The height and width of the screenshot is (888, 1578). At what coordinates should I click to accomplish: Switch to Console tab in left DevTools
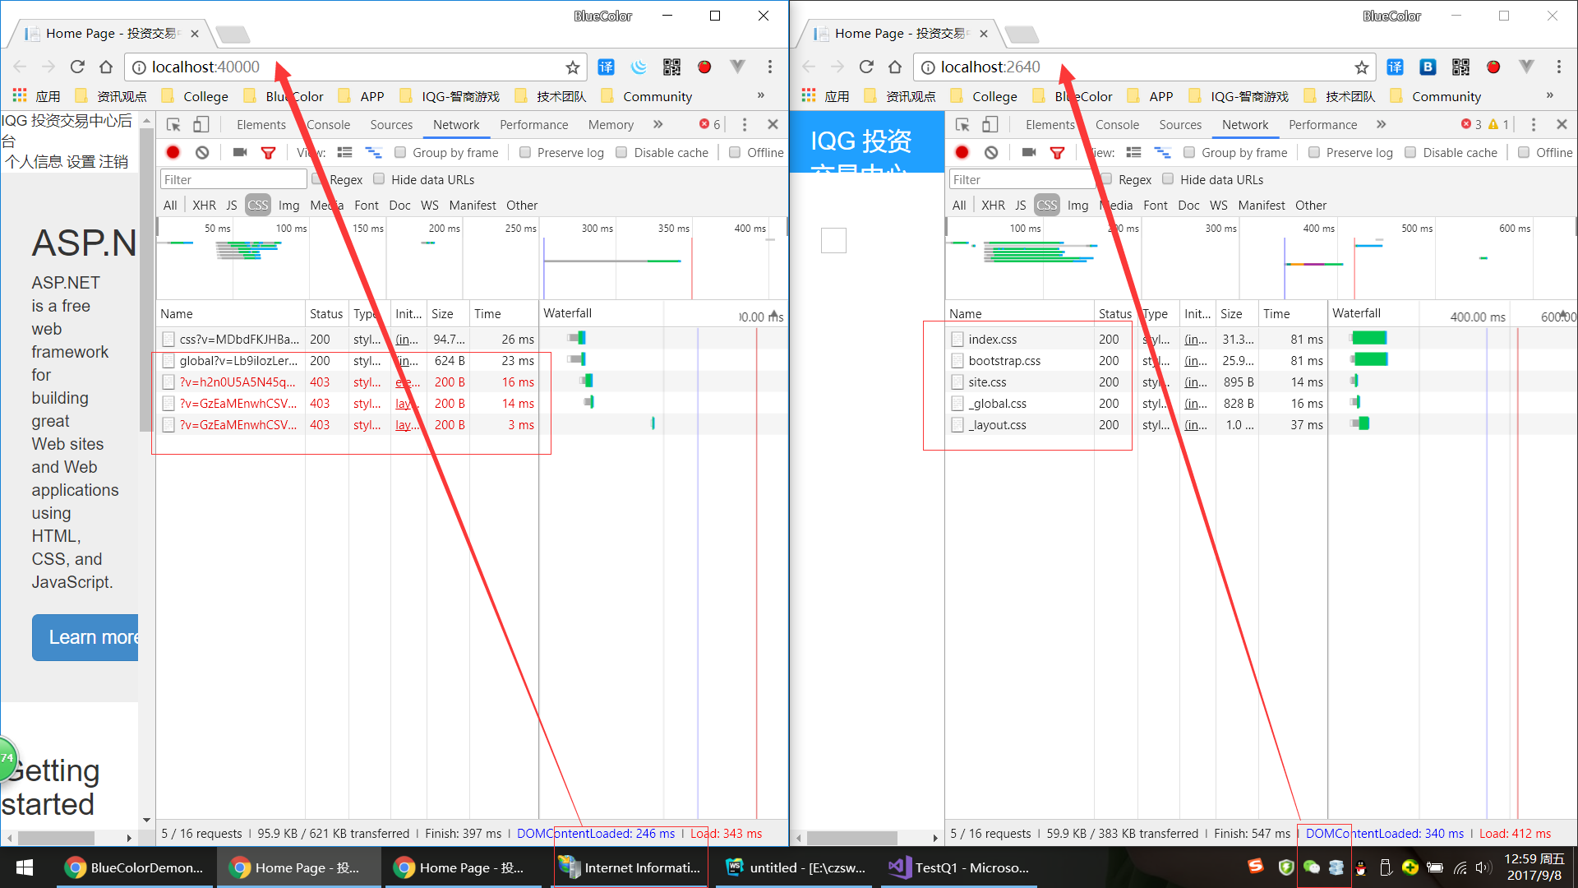pos(328,124)
